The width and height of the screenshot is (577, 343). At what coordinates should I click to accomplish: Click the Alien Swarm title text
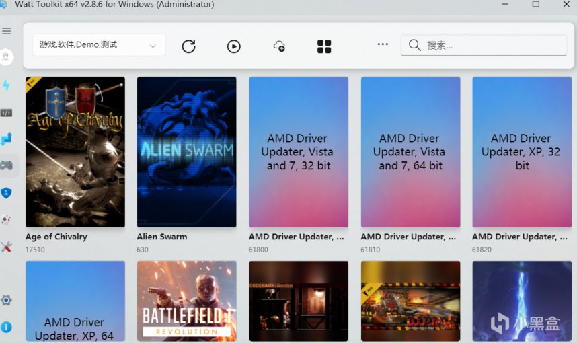pos(162,237)
